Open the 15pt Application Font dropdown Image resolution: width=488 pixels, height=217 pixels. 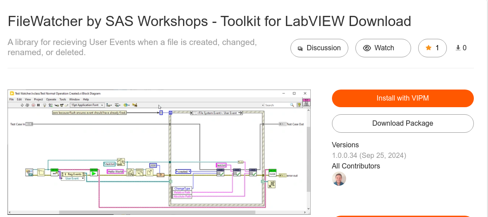[x=87, y=105]
